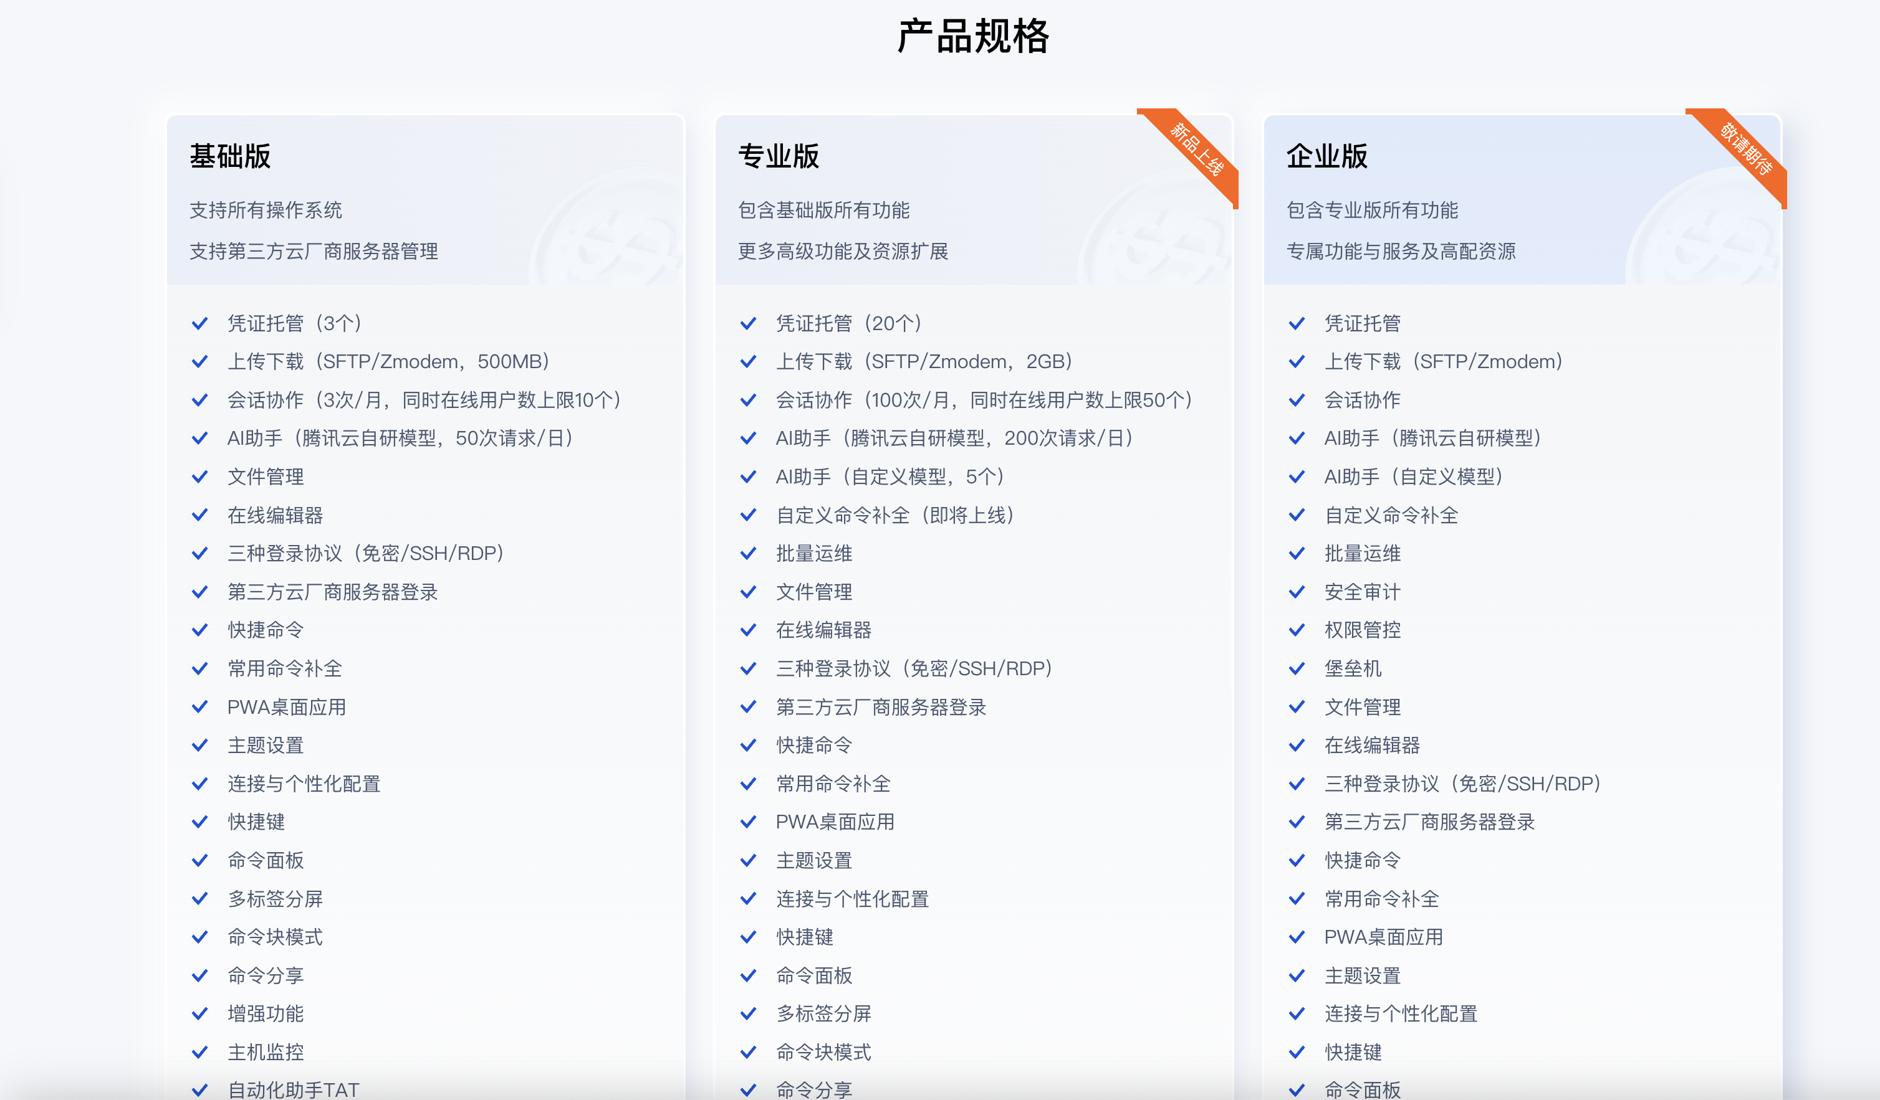Click 快捷命令 in the 基础版 list

coord(266,630)
